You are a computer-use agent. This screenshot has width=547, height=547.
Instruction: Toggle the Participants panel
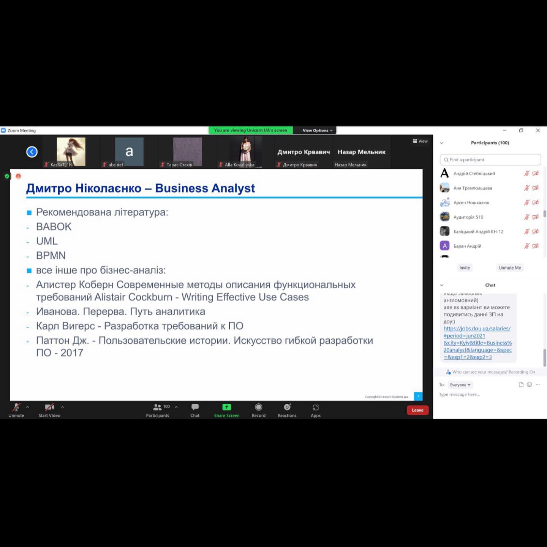tap(157, 409)
